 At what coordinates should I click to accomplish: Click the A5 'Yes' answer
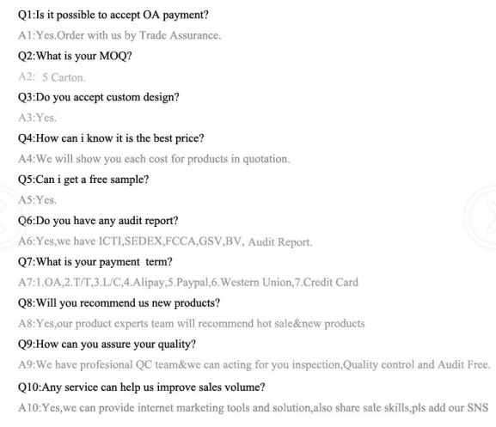click(37, 200)
